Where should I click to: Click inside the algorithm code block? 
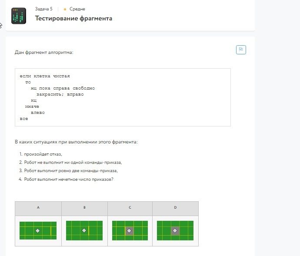(x=123, y=97)
